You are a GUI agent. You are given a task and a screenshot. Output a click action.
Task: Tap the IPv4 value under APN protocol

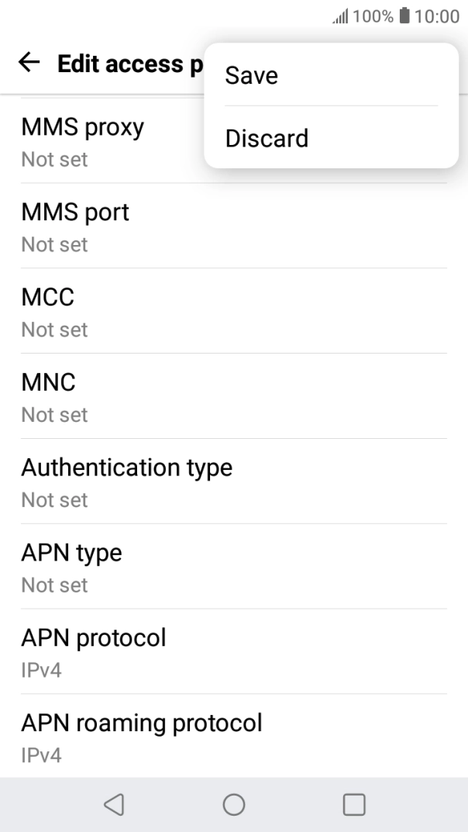pos(42,668)
